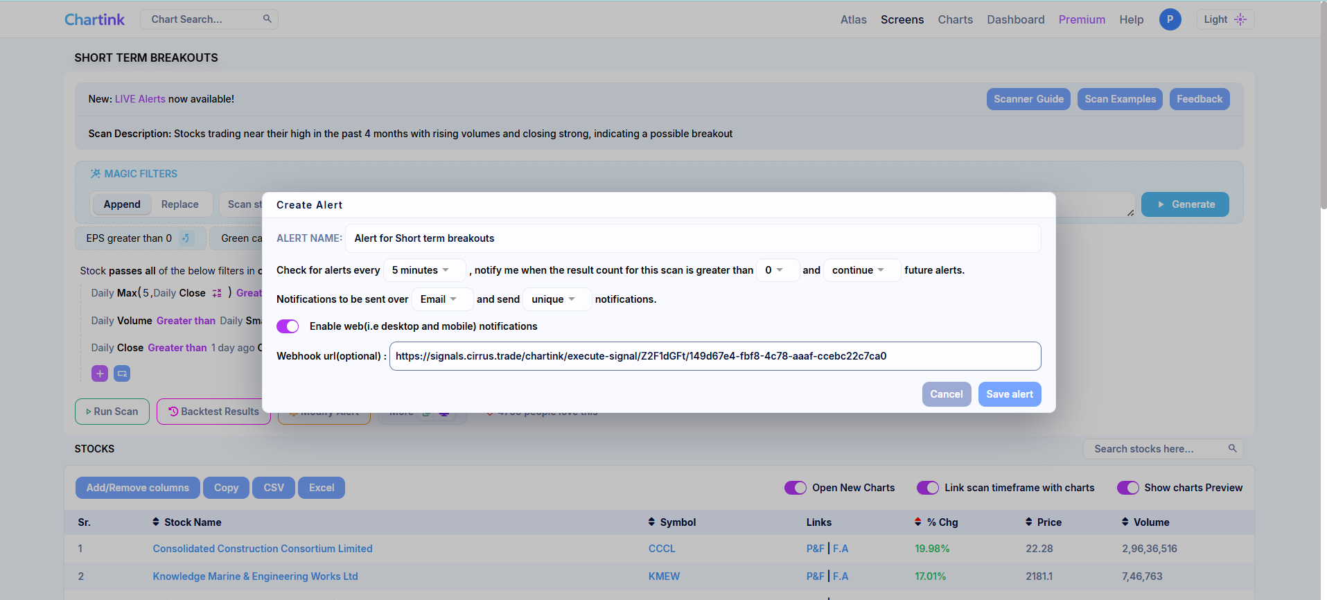Image resolution: width=1327 pixels, height=600 pixels.
Task: Click the purple plus add-filter icon
Action: tap(100, 373)
